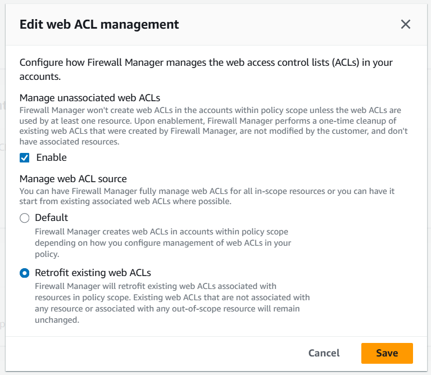
Task: Click the "fully manage web ACLs" source description
Action: tap(207, 196)
